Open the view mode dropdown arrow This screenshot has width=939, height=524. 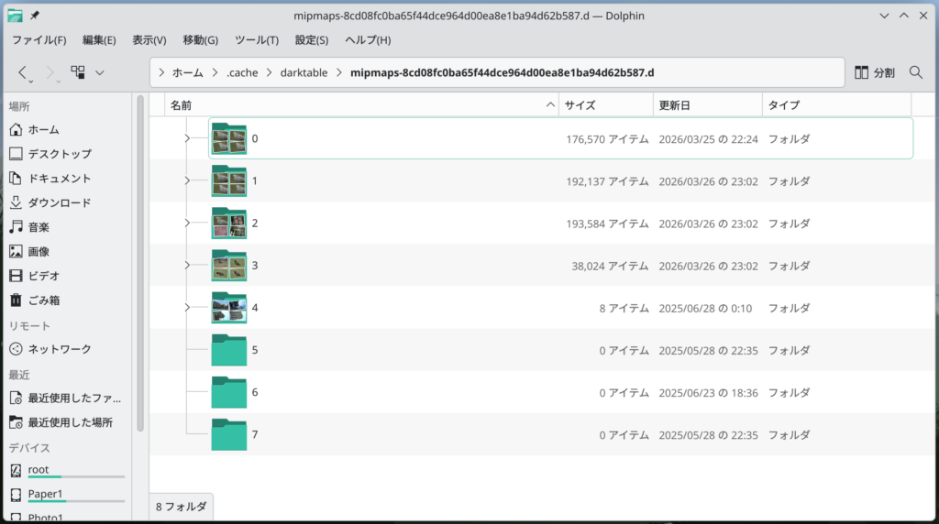(x=99, y=72)
